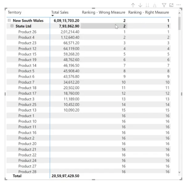Click Total Sales sort descending arrow
Image resolution: width=188 pixels, height=183 pixels.
(x=52, y=15)
